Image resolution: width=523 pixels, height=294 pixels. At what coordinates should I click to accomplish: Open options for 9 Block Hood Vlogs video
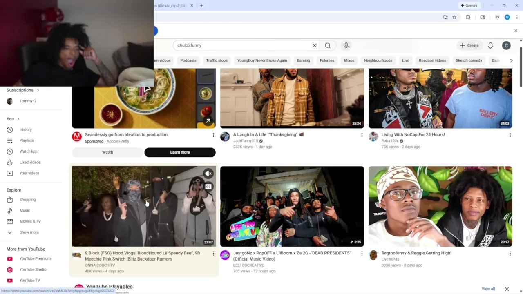point(213,253)
